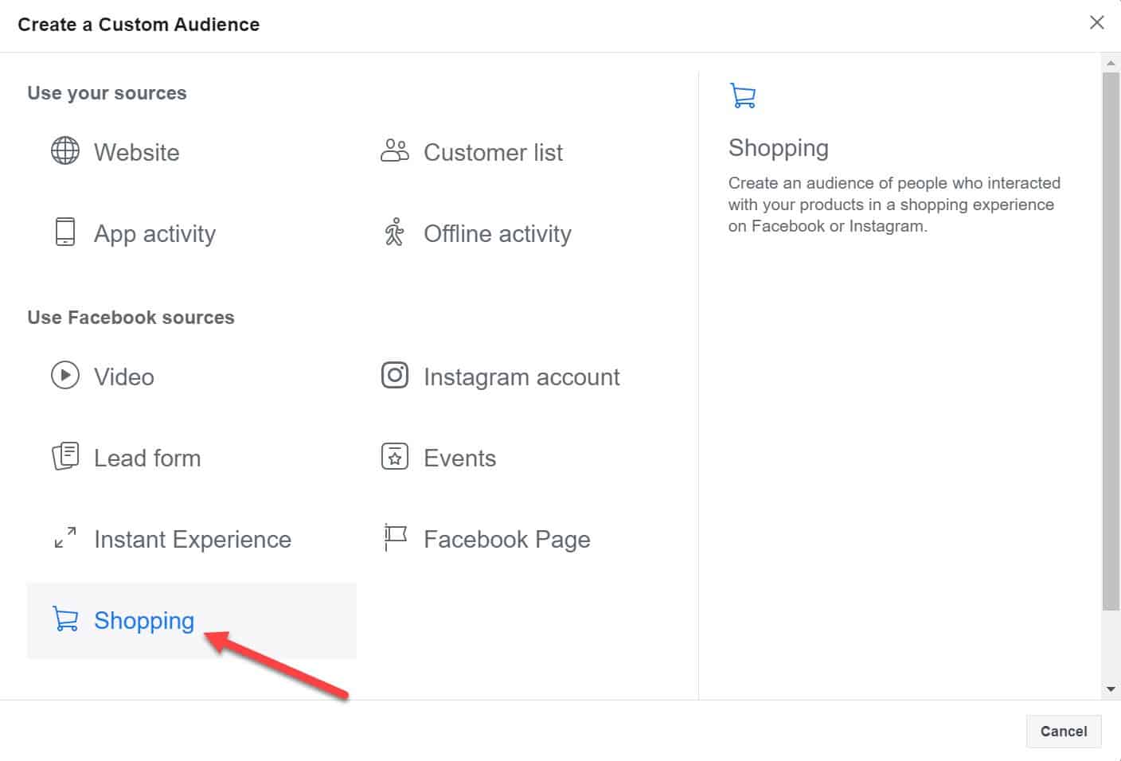This screenshot has height=761, width=1121.
Task: Click the 'Use Facebook sources' heading
Action: pos(131,318)
